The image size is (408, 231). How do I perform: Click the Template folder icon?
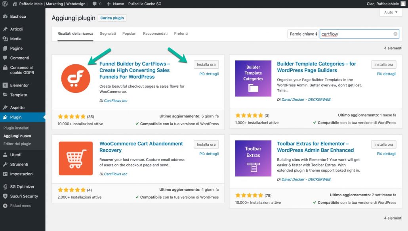pyautogui.click(x=5, y=95)
